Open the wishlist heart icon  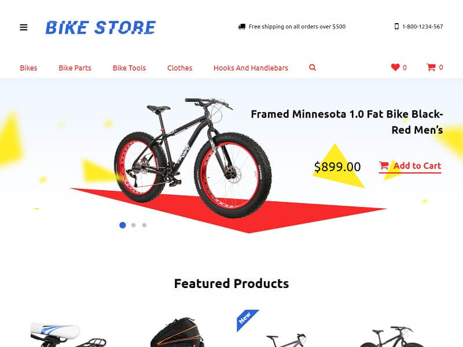coord(395,67)
